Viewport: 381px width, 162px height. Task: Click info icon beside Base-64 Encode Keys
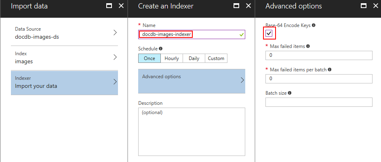pyautogui.click(x=314, y=25)
